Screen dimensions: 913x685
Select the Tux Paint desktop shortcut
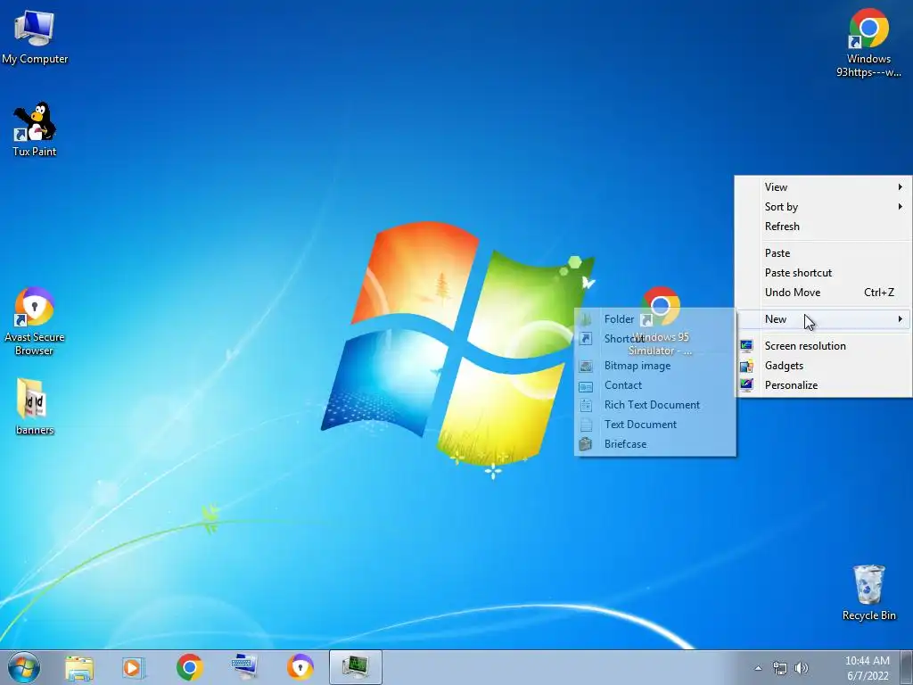pyautogui.click(x=35, y=129)
